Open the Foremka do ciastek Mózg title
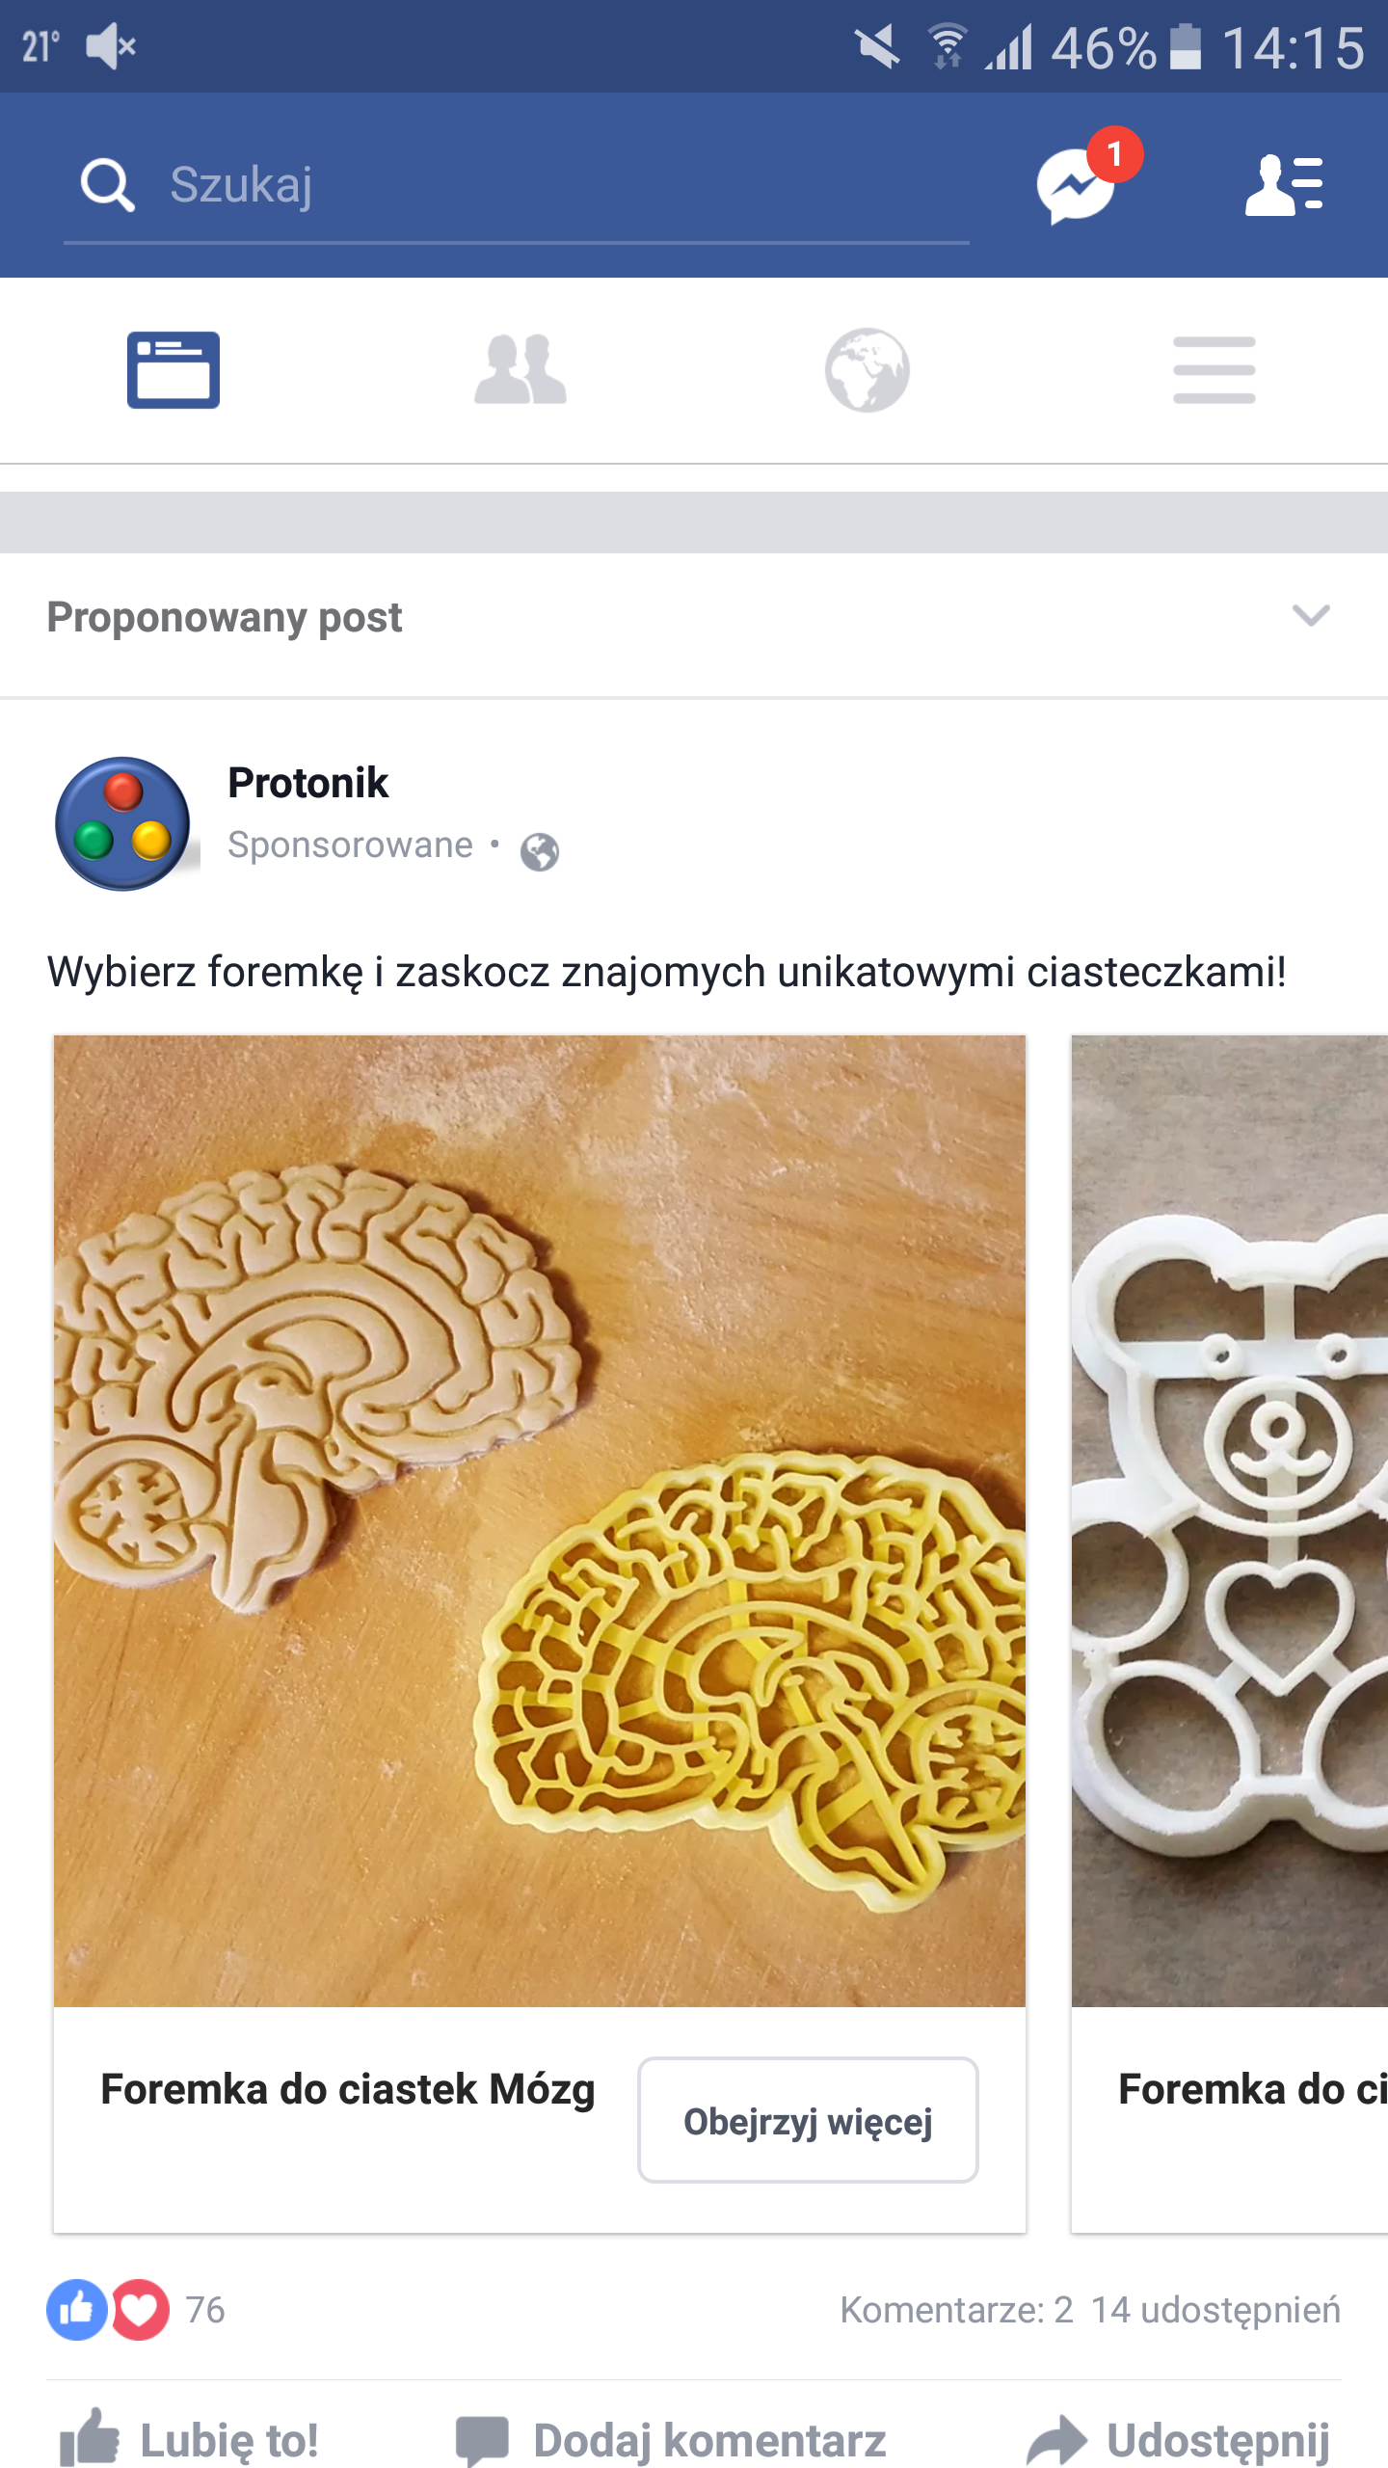The height and width of the screenshot is (2468, 1388). tap(348, 2090)
